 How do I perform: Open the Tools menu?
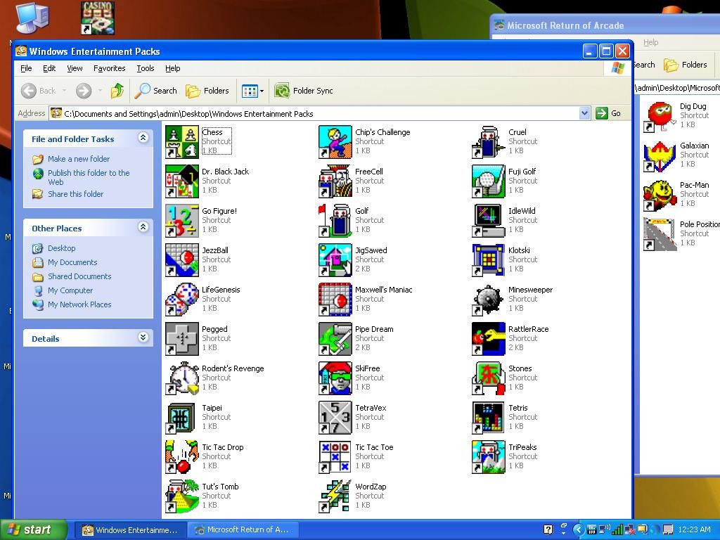pyautogui.click(x=145, y=68)
